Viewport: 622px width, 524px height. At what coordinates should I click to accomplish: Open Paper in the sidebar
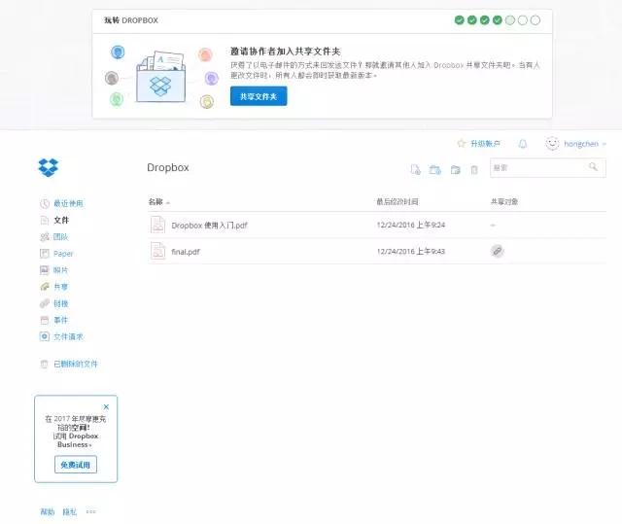pyautogui.click(x=63, y=254)
